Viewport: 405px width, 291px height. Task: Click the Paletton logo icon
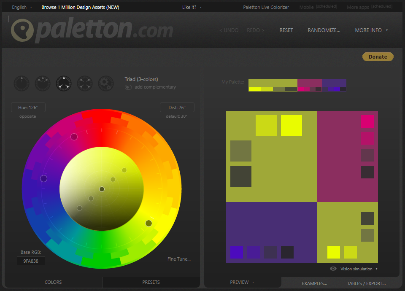[22, 30]
